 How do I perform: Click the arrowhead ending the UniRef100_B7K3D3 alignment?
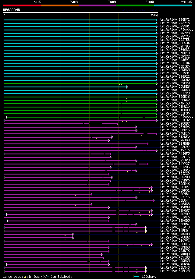point(73,234)
